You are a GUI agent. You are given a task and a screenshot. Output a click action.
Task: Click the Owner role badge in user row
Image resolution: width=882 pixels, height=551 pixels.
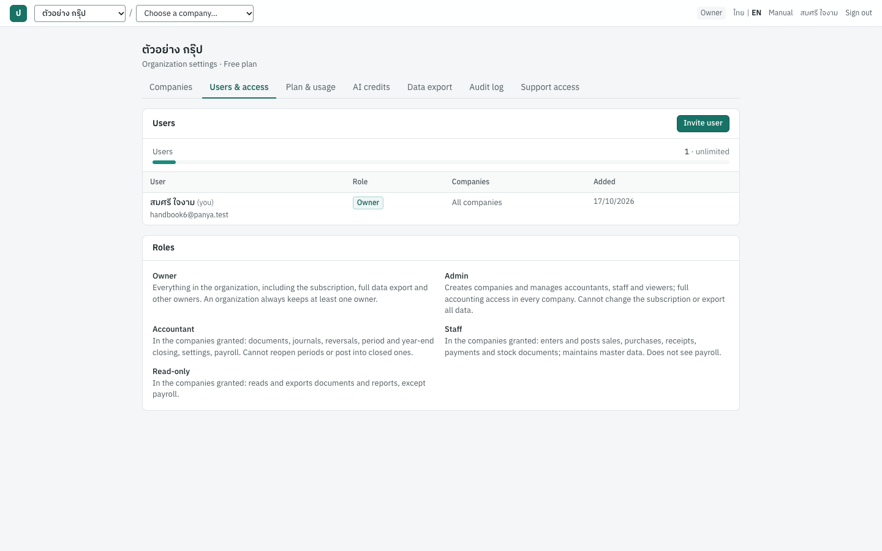pos(368,203)
